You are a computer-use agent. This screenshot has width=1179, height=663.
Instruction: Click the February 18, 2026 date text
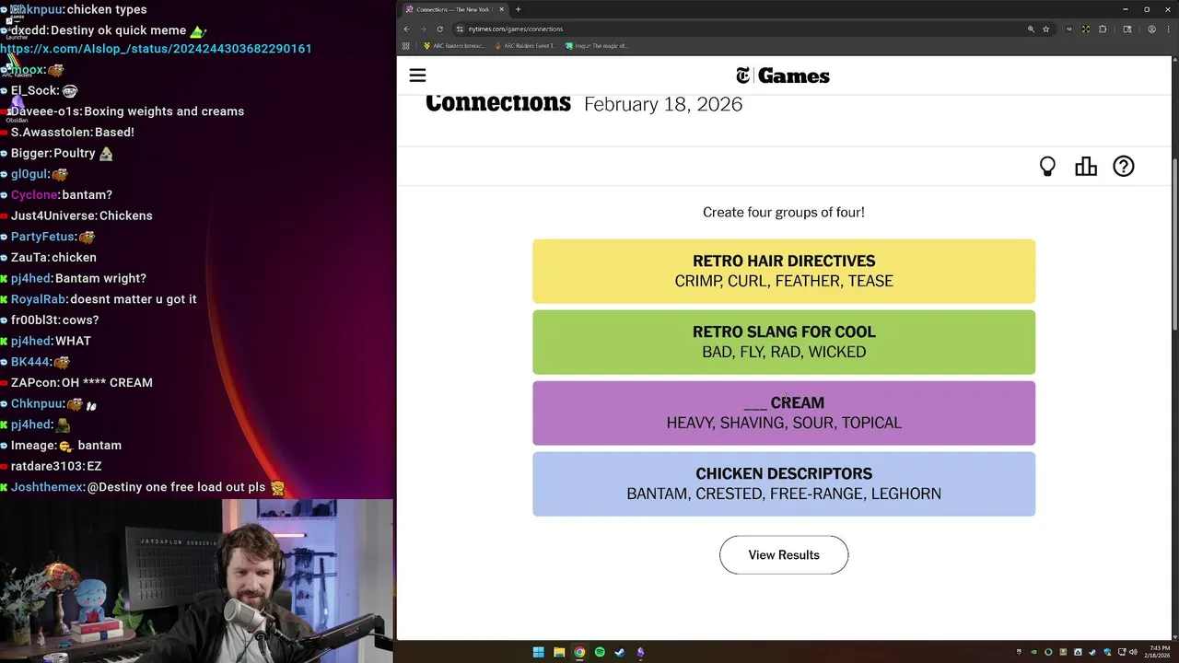663,104
